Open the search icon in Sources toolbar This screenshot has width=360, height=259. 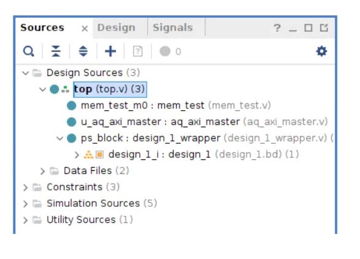coord(28,51)
